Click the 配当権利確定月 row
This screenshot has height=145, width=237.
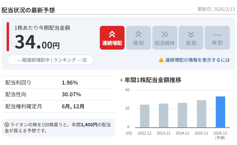(58, 106)
